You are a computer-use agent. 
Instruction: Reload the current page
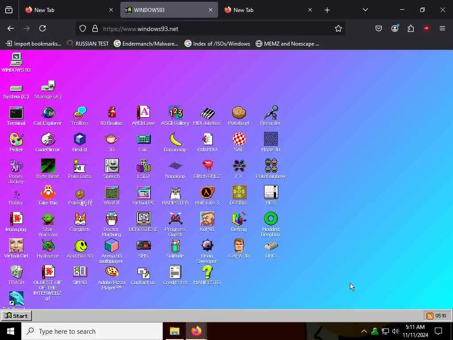(42, 28)
